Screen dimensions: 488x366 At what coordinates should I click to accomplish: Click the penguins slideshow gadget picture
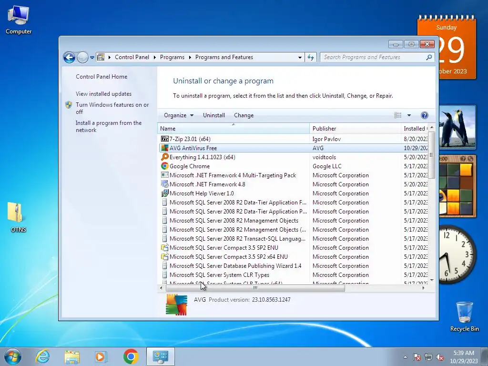point(457,127)
